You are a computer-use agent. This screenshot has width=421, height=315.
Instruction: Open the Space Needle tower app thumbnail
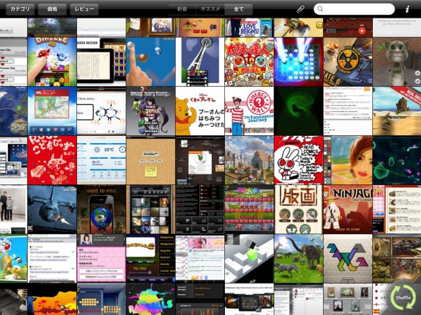tap(200, 62)
